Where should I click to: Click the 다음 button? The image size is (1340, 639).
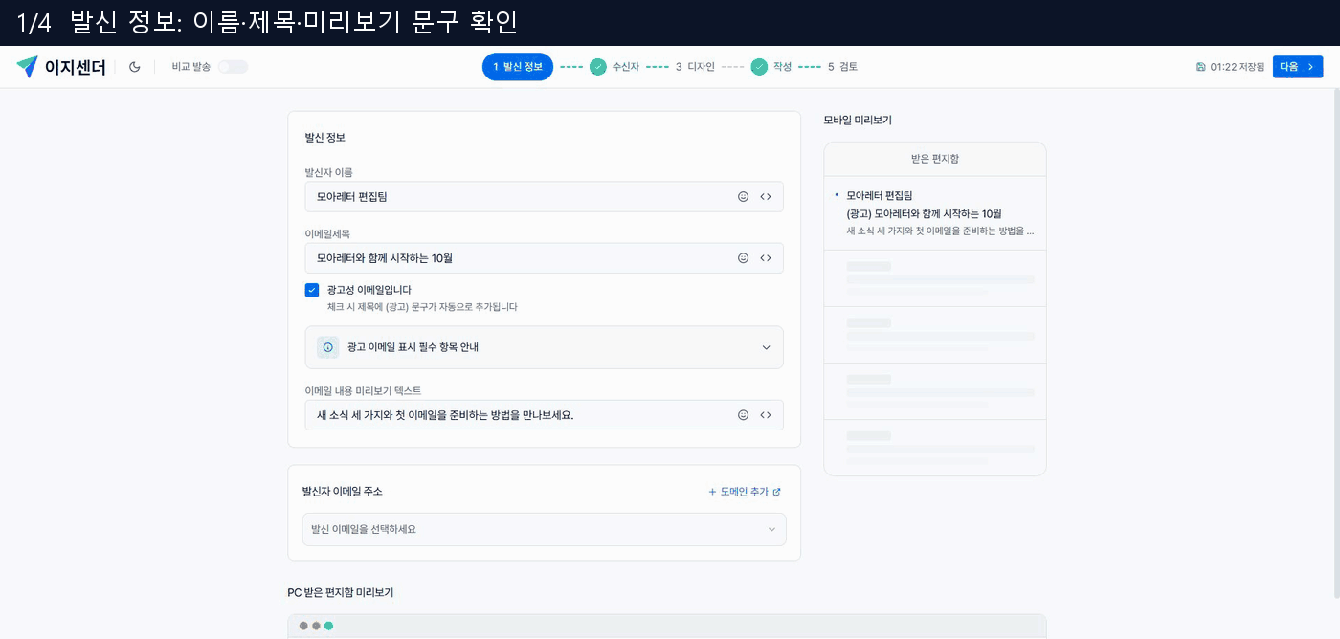tap(1298, 67)
